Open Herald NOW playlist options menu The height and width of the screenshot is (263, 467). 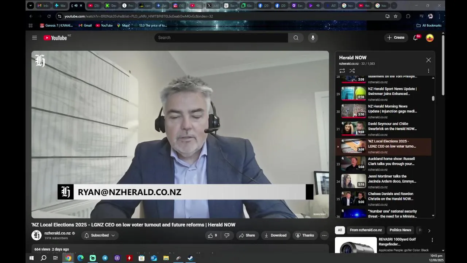click(x=428, y=71)
